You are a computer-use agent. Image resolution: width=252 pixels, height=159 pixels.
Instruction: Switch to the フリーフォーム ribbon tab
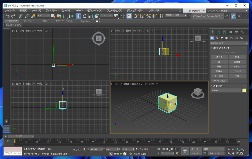coord(29,21)
